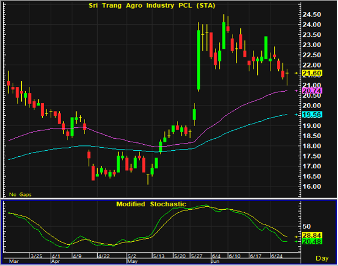
Task: Click the yellow 21.60 price label
Action: [312, 73]
